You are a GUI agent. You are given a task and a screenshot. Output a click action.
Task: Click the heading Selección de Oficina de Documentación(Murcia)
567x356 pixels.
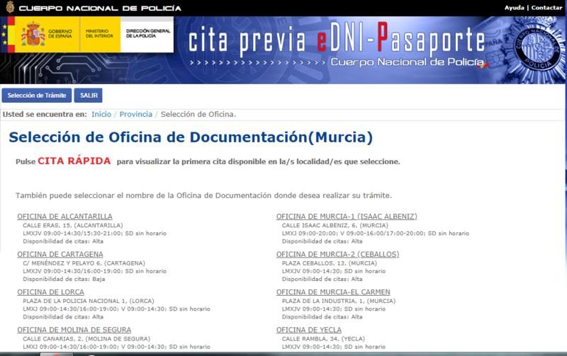(191, 137)
